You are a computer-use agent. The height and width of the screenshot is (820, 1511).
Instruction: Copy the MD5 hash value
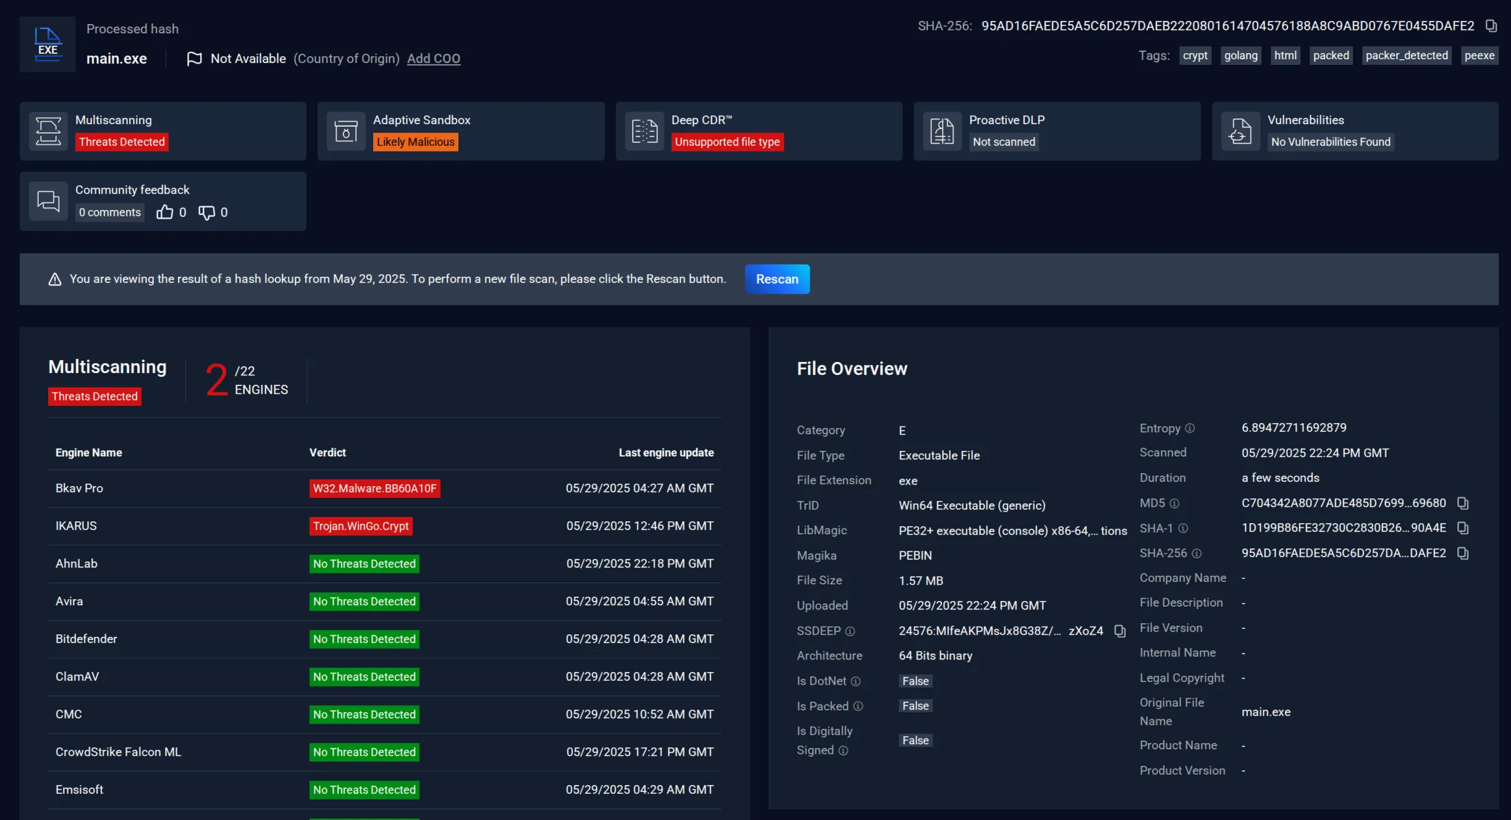(x=1463, y=503)
